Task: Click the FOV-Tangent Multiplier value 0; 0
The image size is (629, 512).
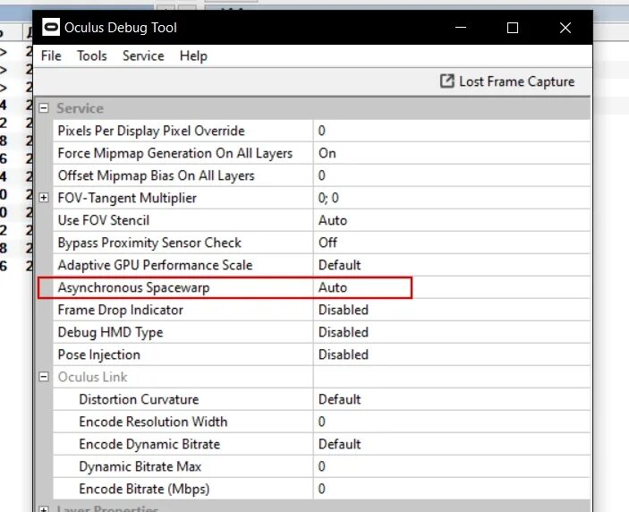Action: [452, 198]
